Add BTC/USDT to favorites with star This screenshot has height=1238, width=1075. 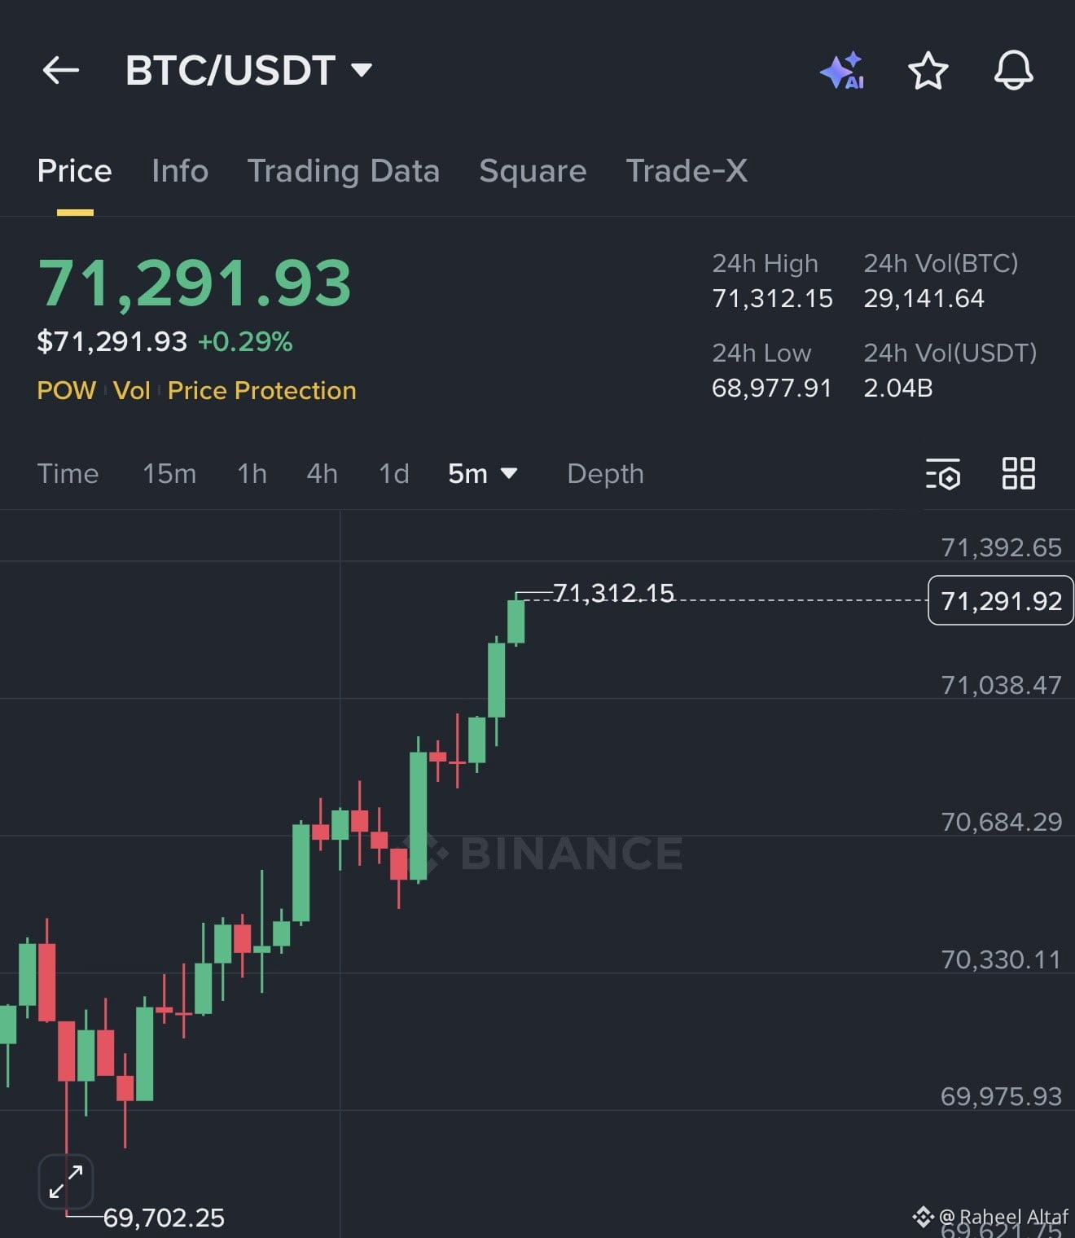(x=928, y=71)
